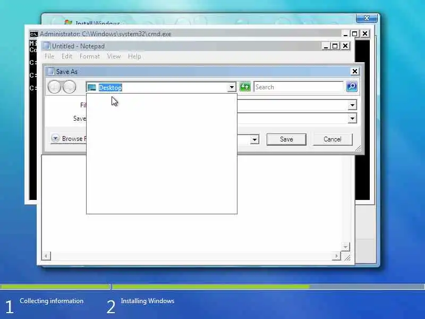
Task: Click the Installing Windows step label
Action: click(x=148, y=301)
